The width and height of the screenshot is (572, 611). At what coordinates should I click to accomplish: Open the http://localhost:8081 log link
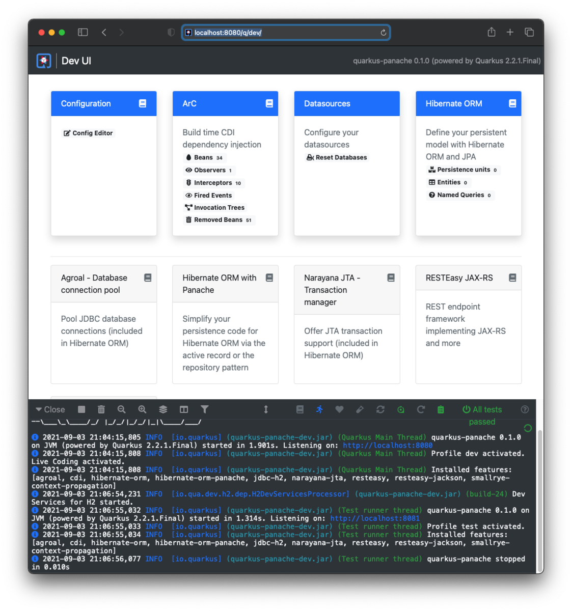(x=375, y=518)
